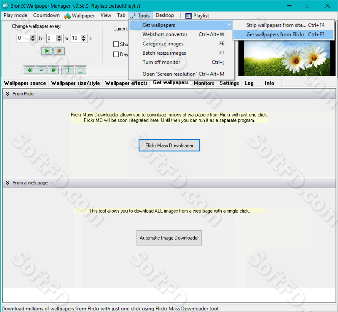
Task: Click the Playlist toolbar icon
Action: (189, 16)
